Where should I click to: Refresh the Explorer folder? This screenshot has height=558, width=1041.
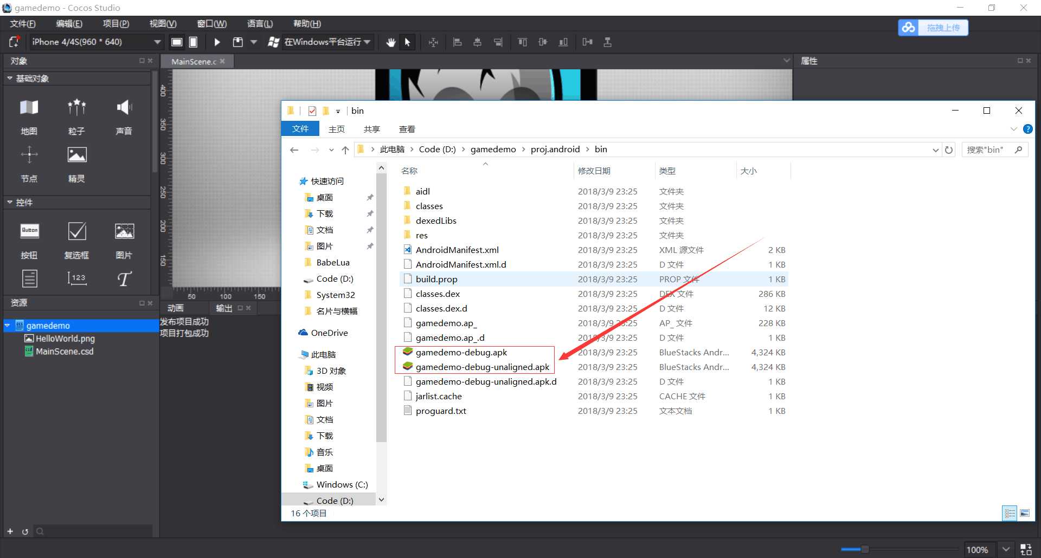click(949, 150)
